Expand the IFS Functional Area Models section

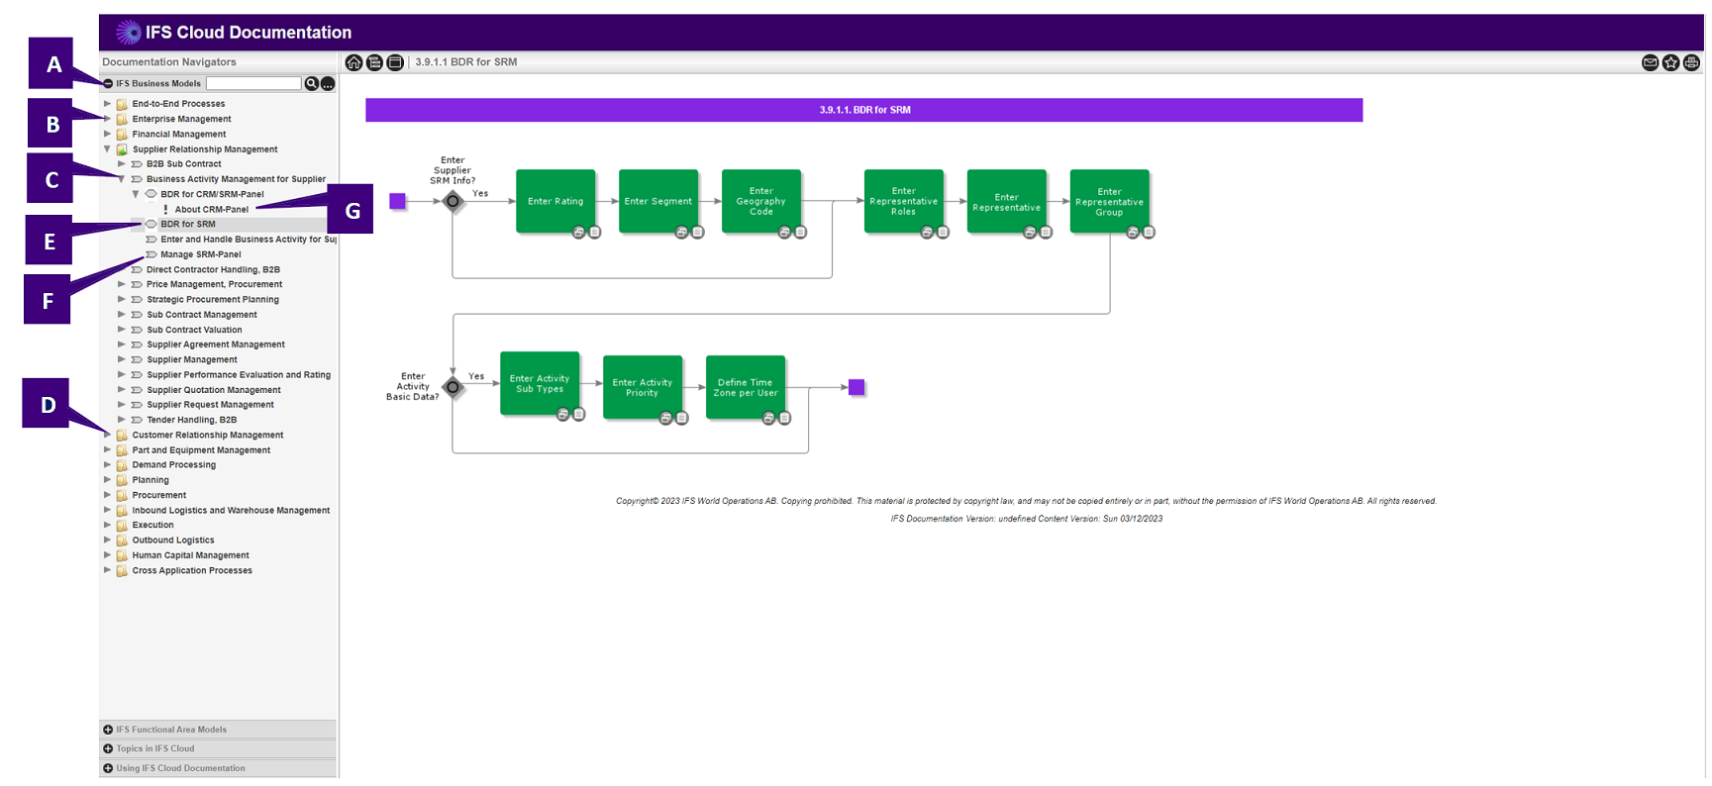(x=108, y=730)
